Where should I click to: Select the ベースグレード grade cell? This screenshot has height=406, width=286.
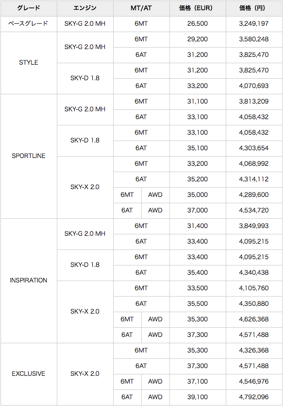pos(29,24)
